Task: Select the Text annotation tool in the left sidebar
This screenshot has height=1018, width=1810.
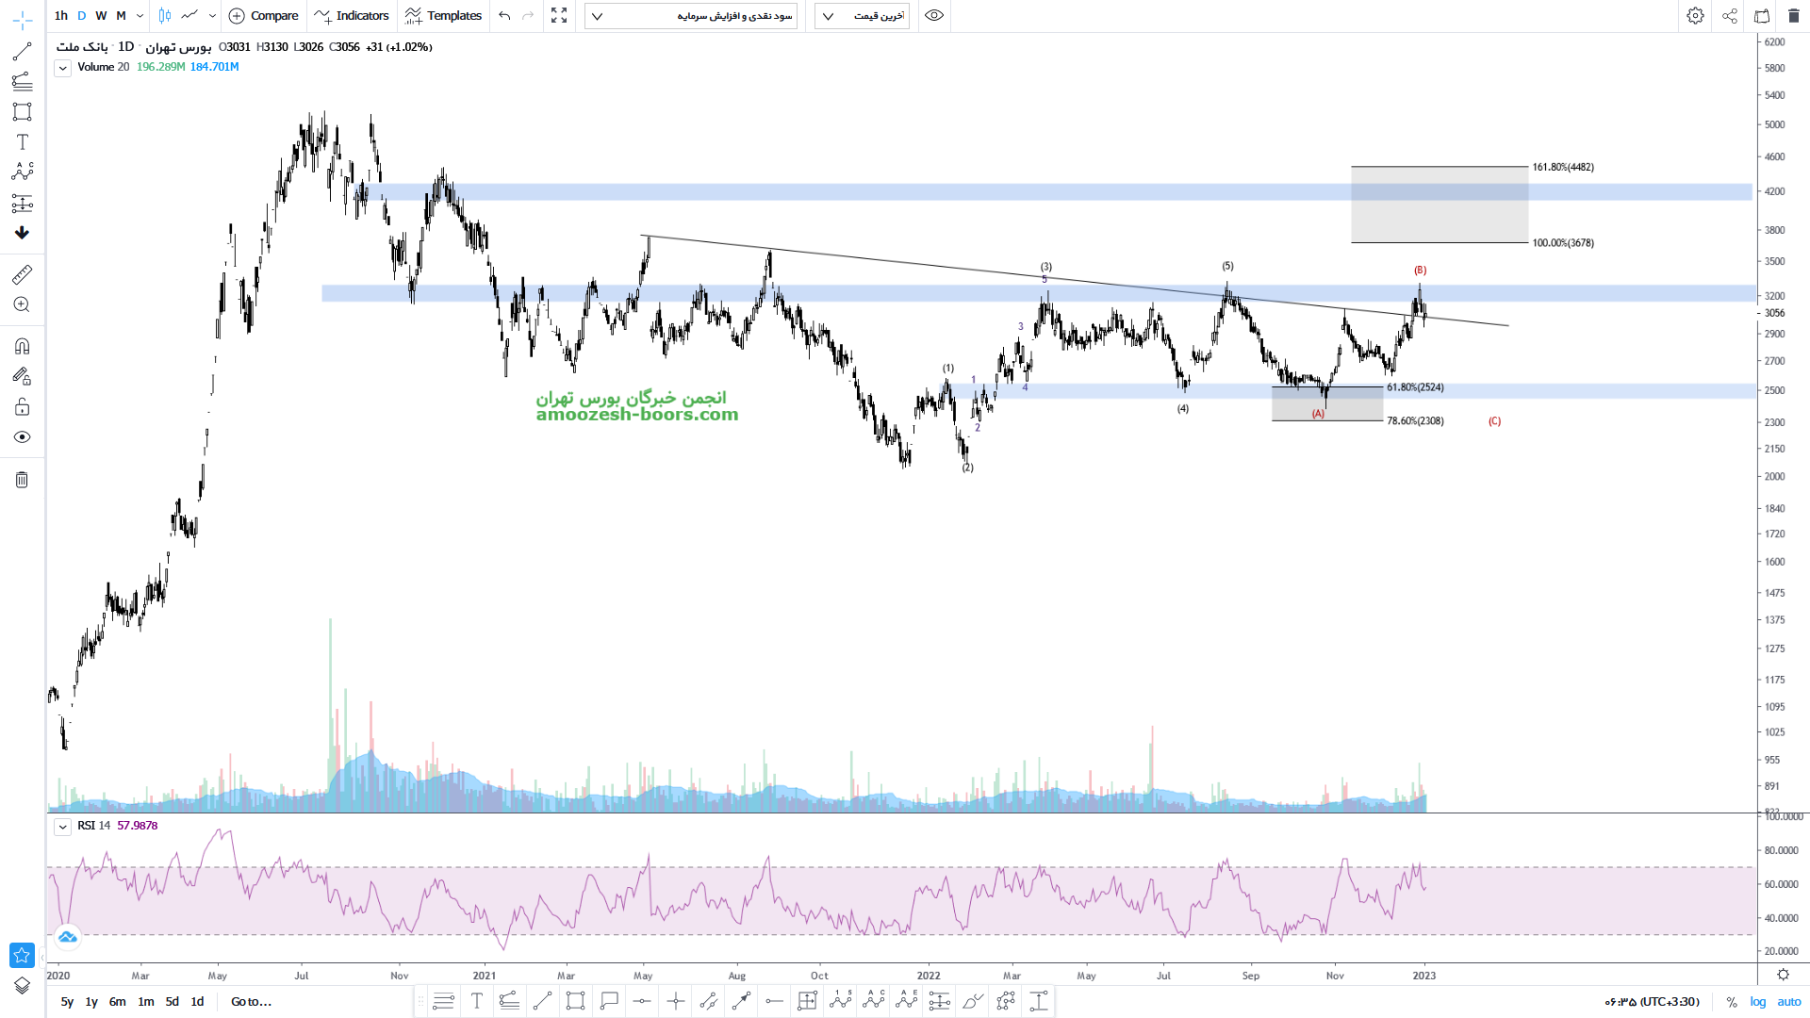Action: point(22,142)
